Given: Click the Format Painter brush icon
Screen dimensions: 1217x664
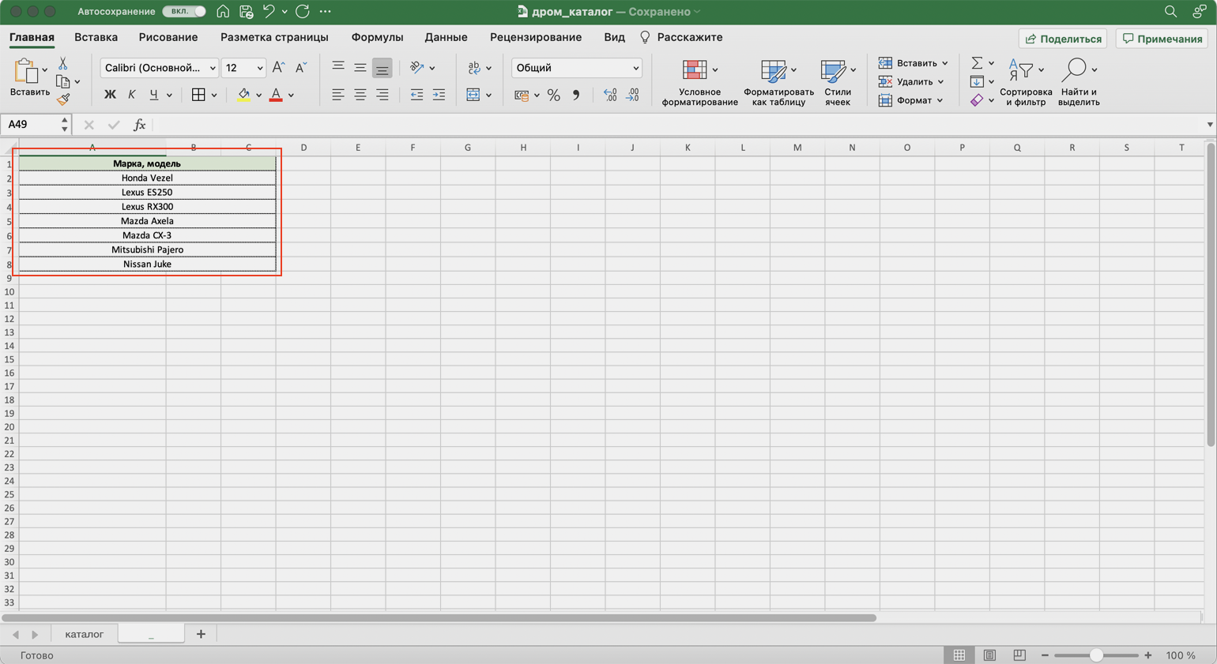Looking at the screenshot, I should 63,99.
